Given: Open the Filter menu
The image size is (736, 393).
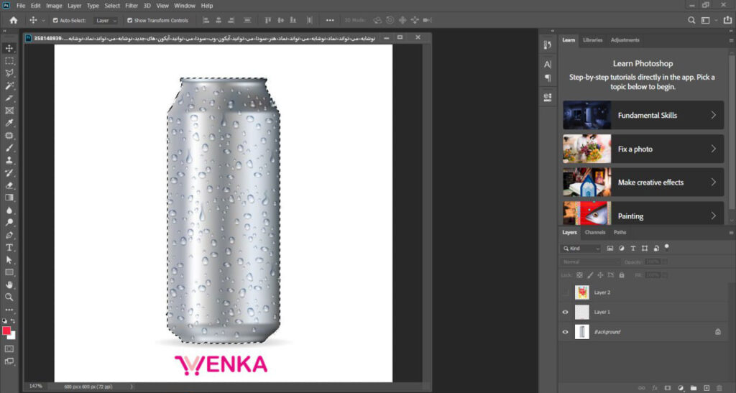Looking at the screenshot, I should (x=132, y=6).
